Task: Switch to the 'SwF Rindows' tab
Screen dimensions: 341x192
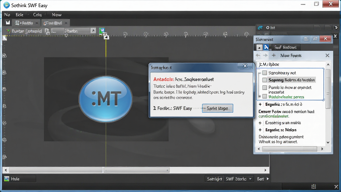Action: coord(285,47)
